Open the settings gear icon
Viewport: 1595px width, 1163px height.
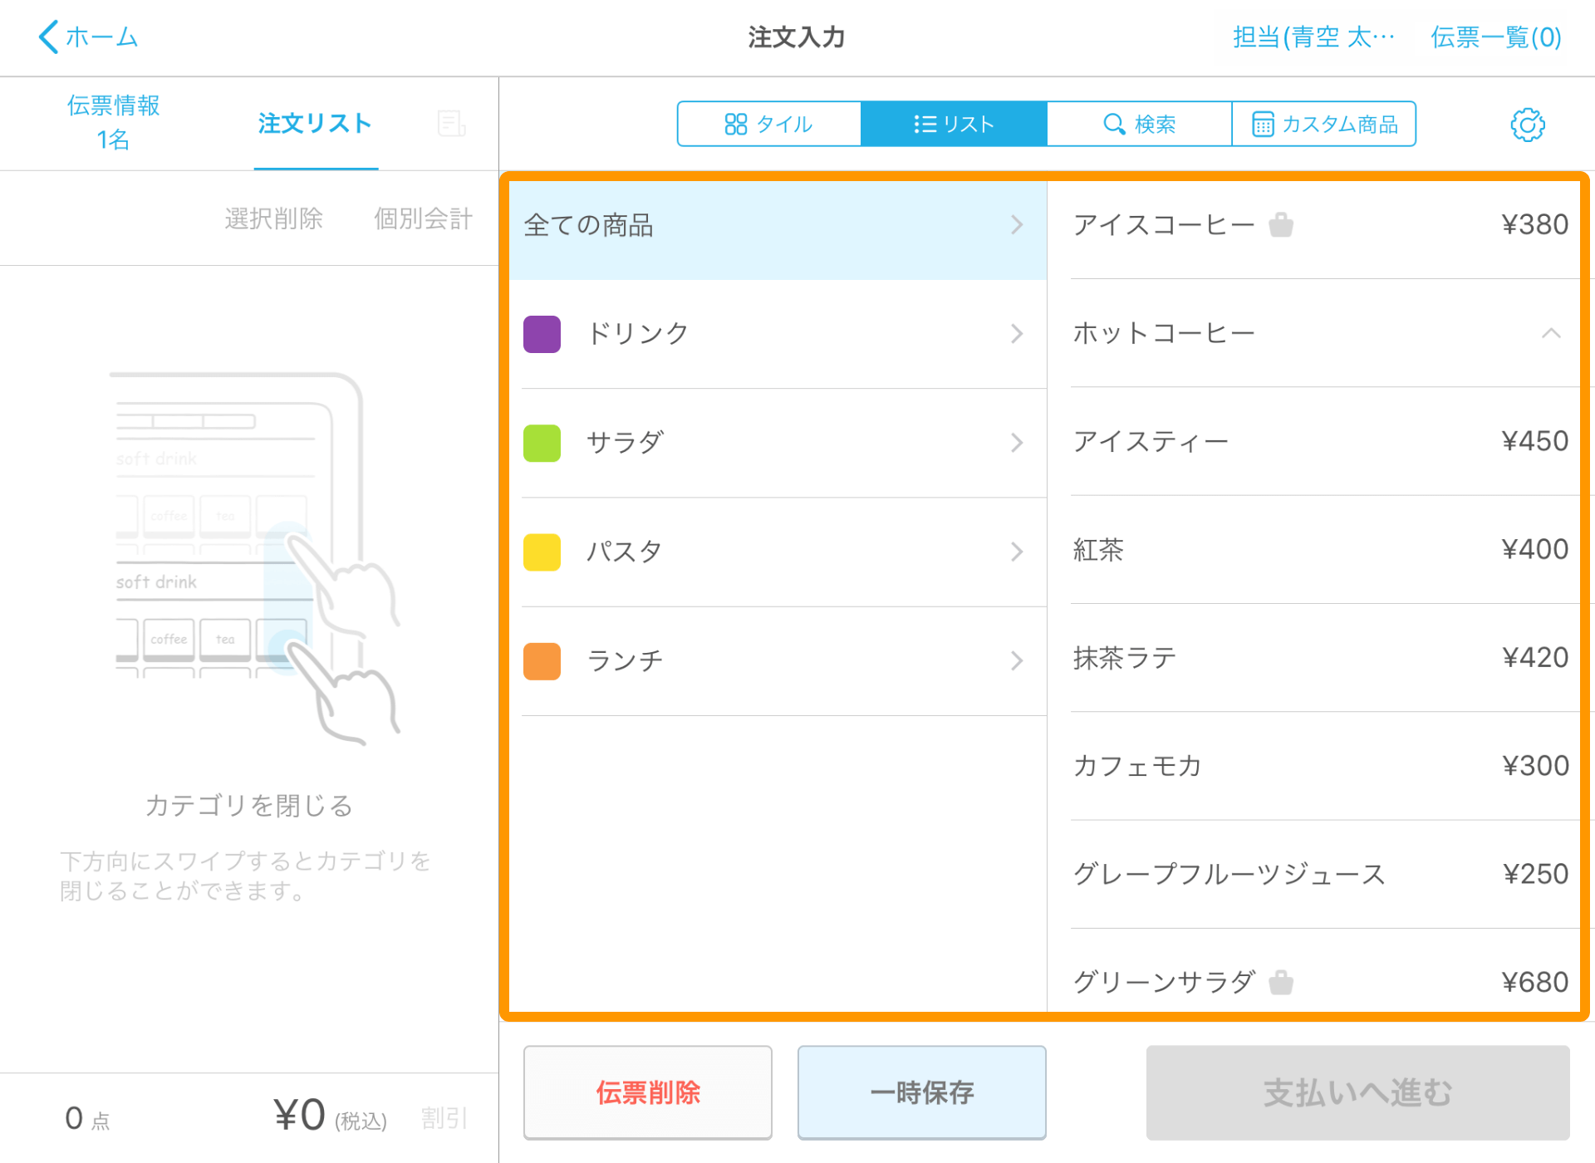pyautogui.click(x=1527, y=125)
